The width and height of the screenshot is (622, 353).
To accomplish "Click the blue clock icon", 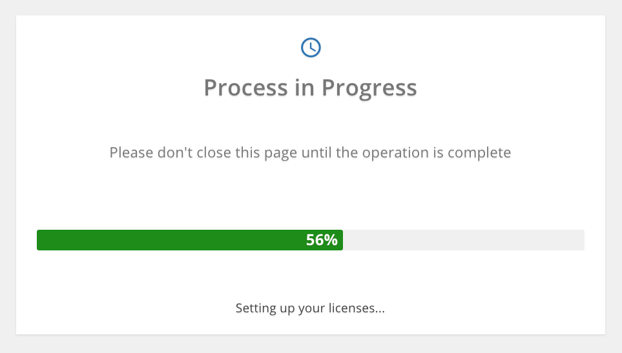I will tap(311, 48).
